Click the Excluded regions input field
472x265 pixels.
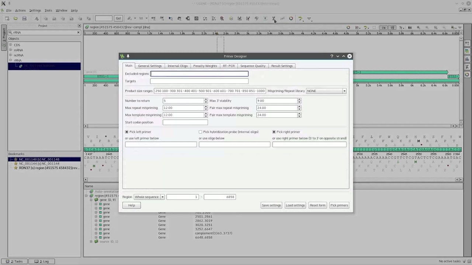[x=199, y=74]
